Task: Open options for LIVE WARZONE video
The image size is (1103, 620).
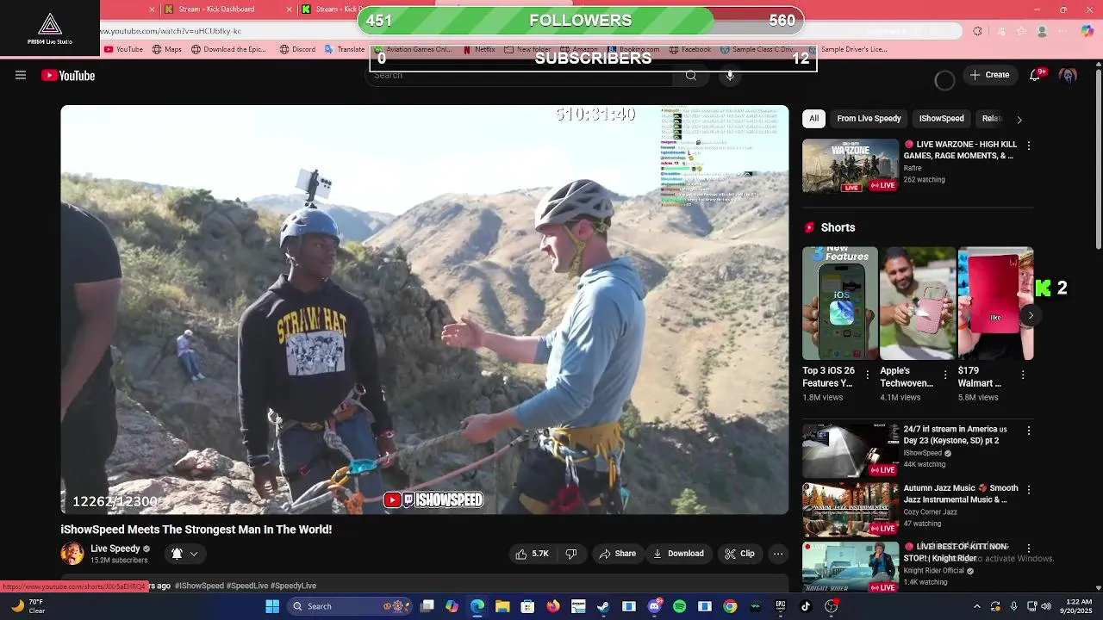Action: point(1028,146)
